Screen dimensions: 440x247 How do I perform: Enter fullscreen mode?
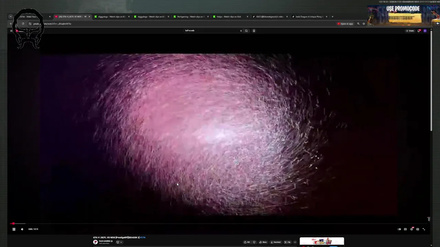pos(424,229)
